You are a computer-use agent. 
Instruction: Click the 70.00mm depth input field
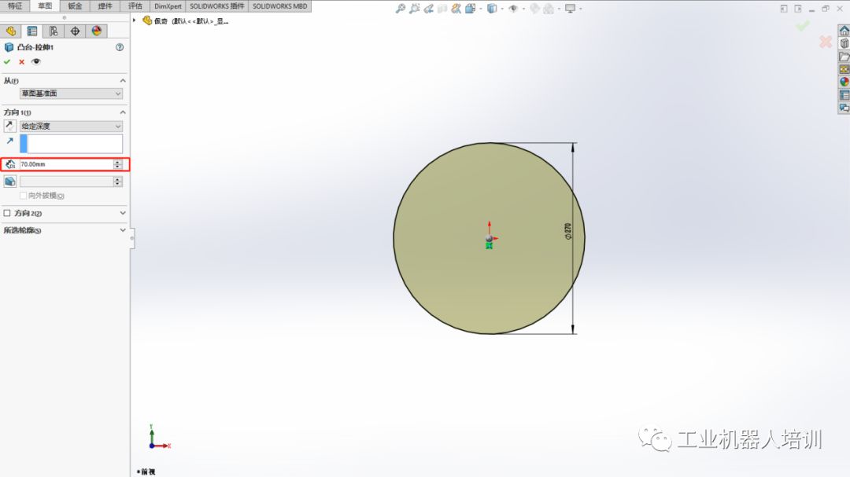click(65, 164)
